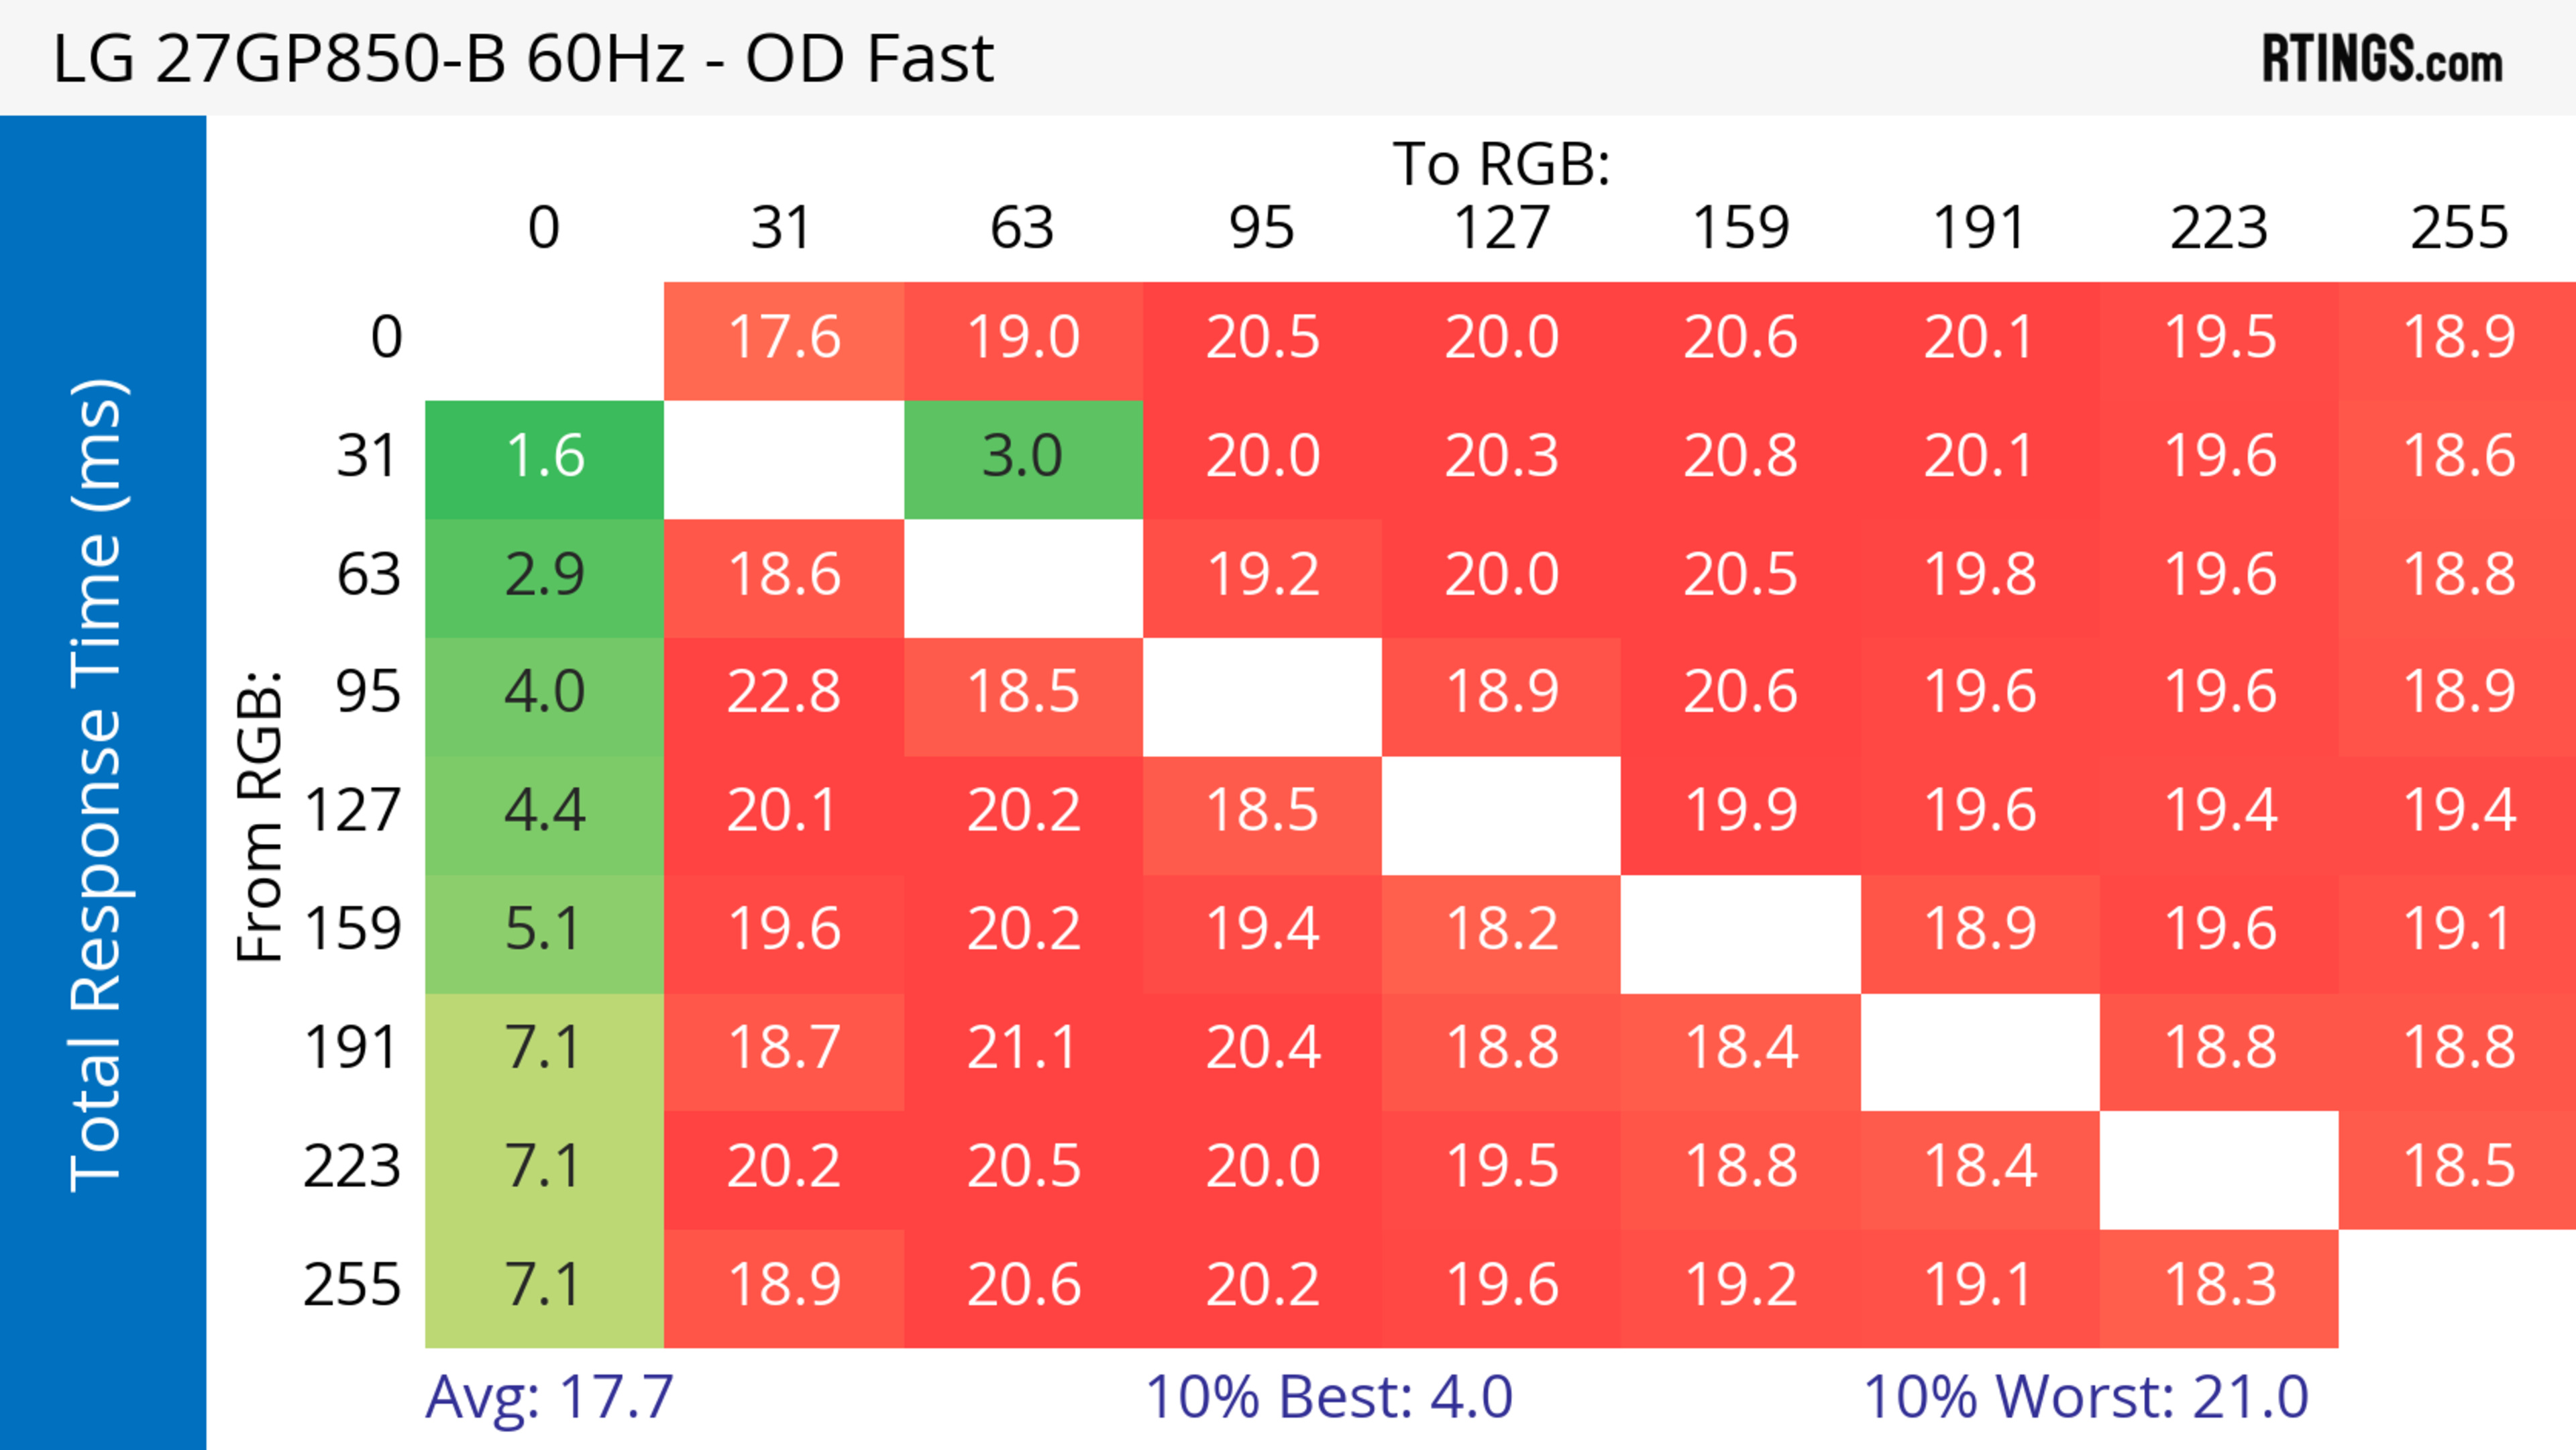Click the 20.8 response time cell

[1740, 457]
